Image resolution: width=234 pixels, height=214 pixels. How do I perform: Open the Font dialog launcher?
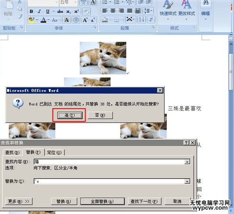pos(95,27)
